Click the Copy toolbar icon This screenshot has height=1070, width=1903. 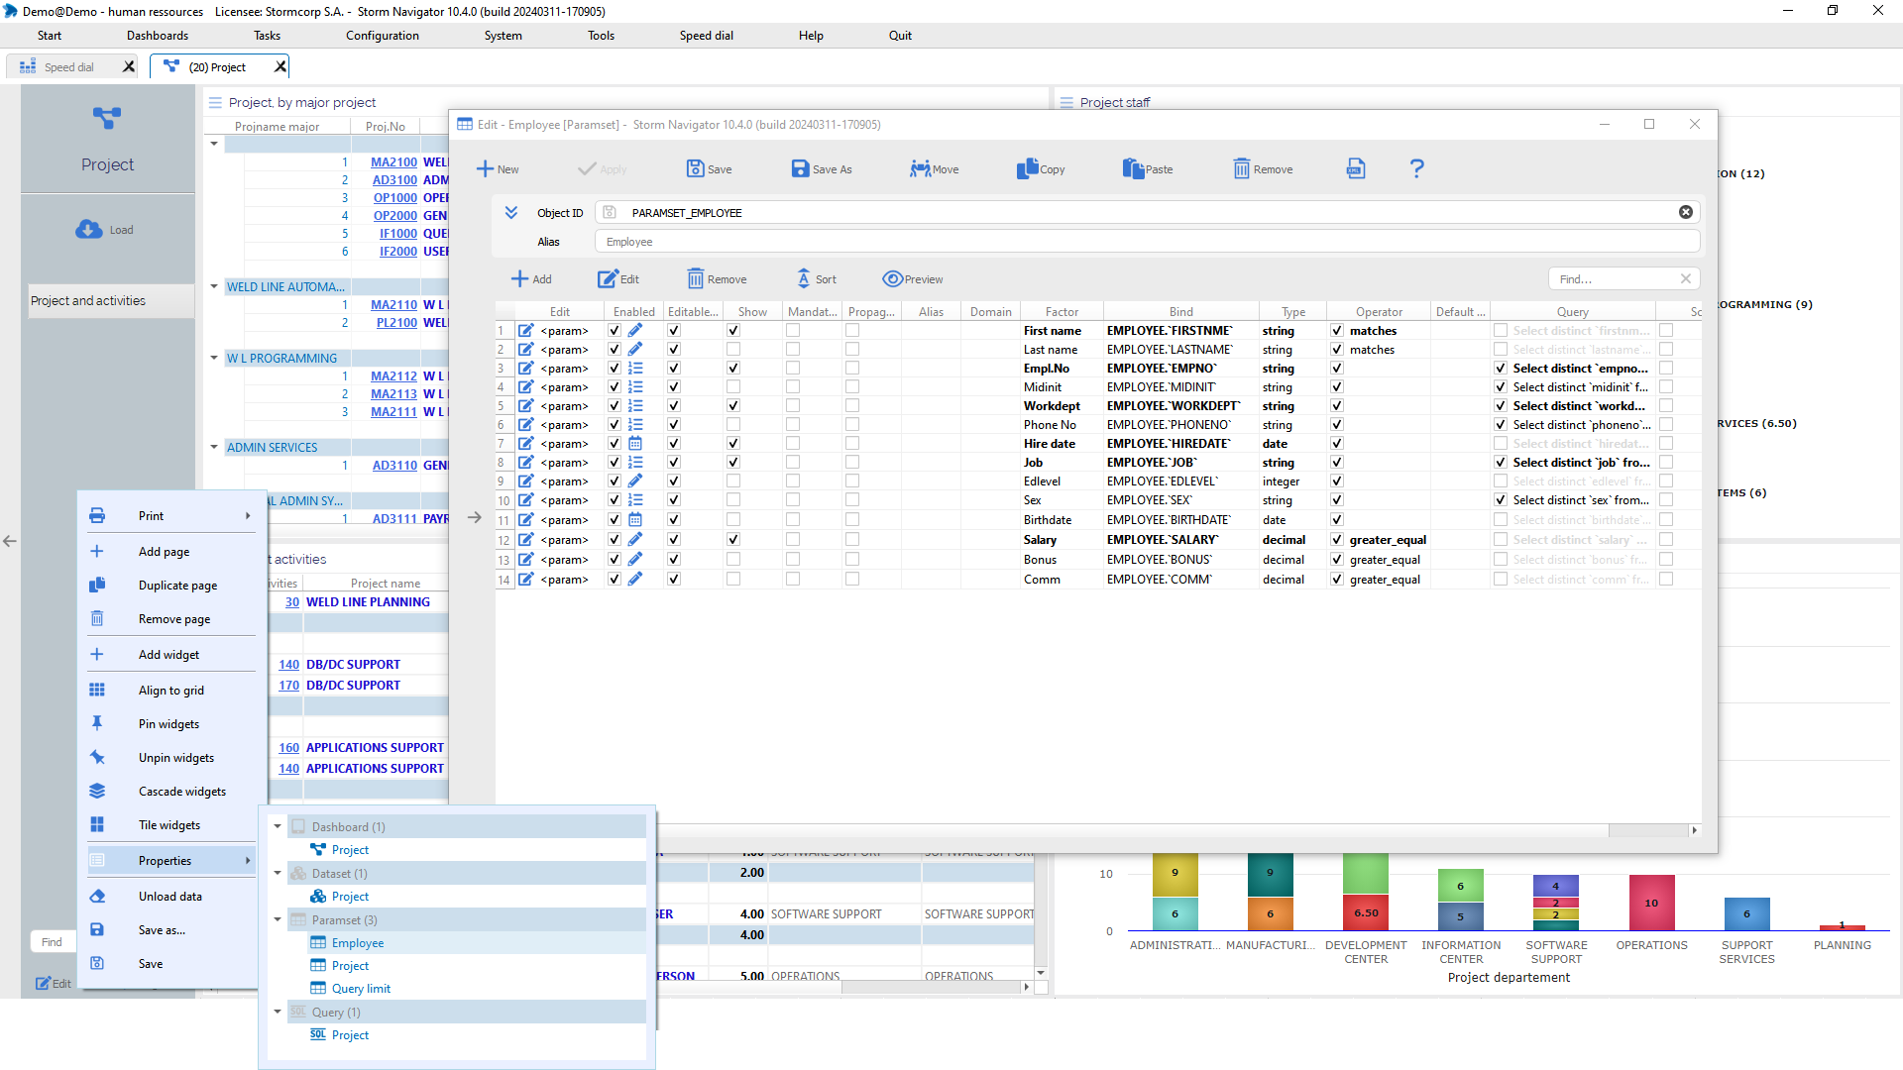click(x=1027, y=169)
